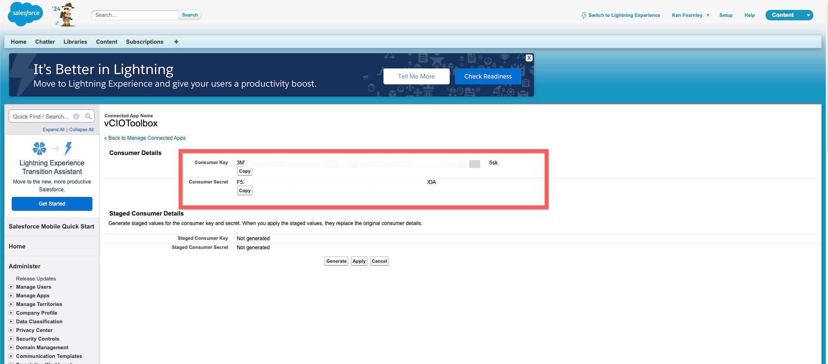Click the Cancel button
The height and width of the screenshot is (364, 828).
(379, 261)
